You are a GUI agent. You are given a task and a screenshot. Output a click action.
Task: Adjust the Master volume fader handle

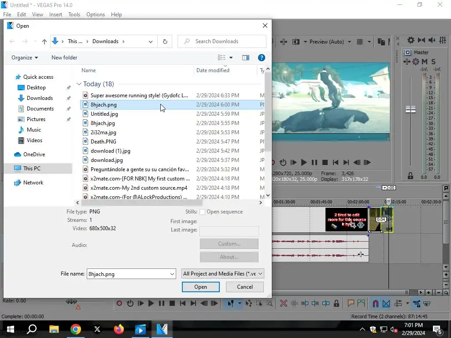[410, 109]
